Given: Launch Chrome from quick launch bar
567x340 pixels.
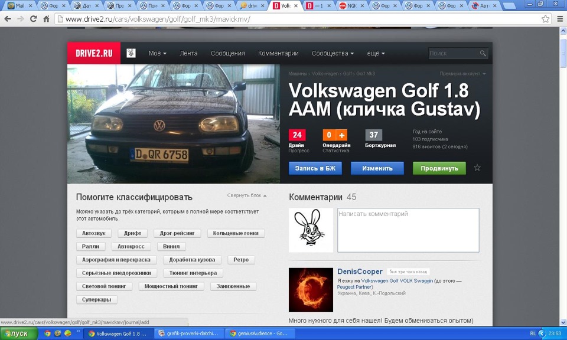Looking at the screenshot, I should click(x=47, y=334).
